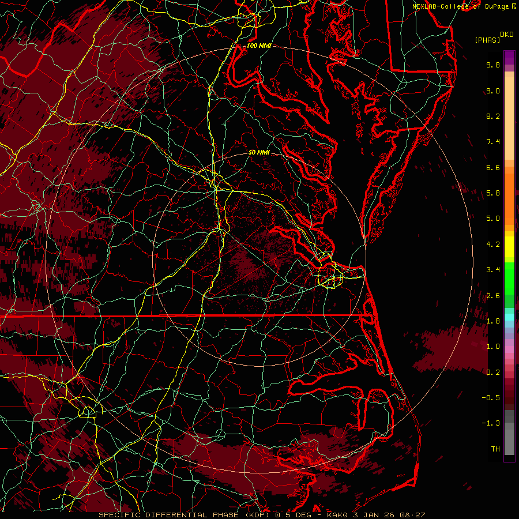Click the -0.5 legend value
Image resolution: width=519 pixels, height=519 pixels.
[x=491, y=398]
